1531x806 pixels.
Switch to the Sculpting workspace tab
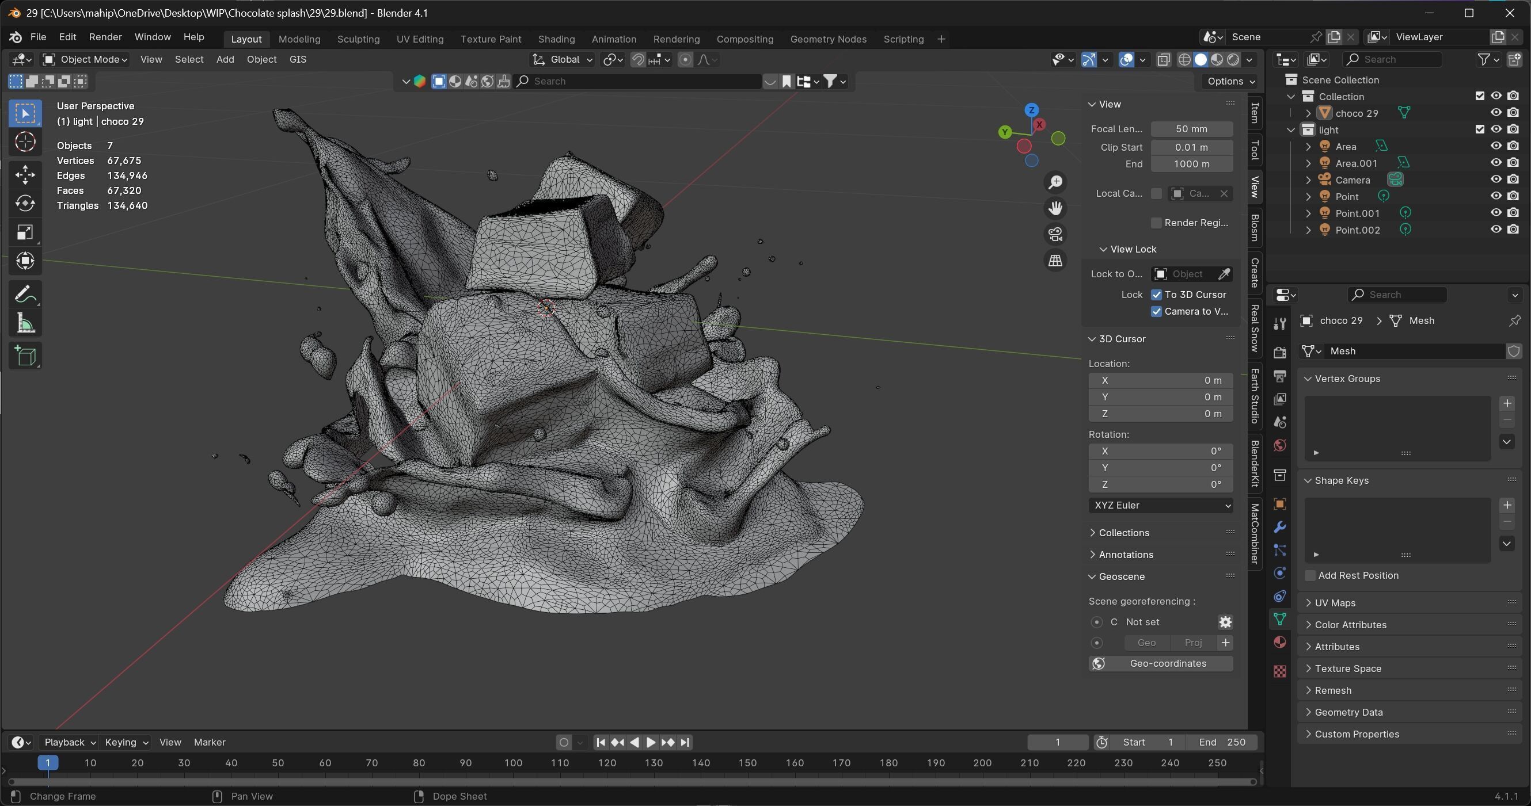point(358,39)
